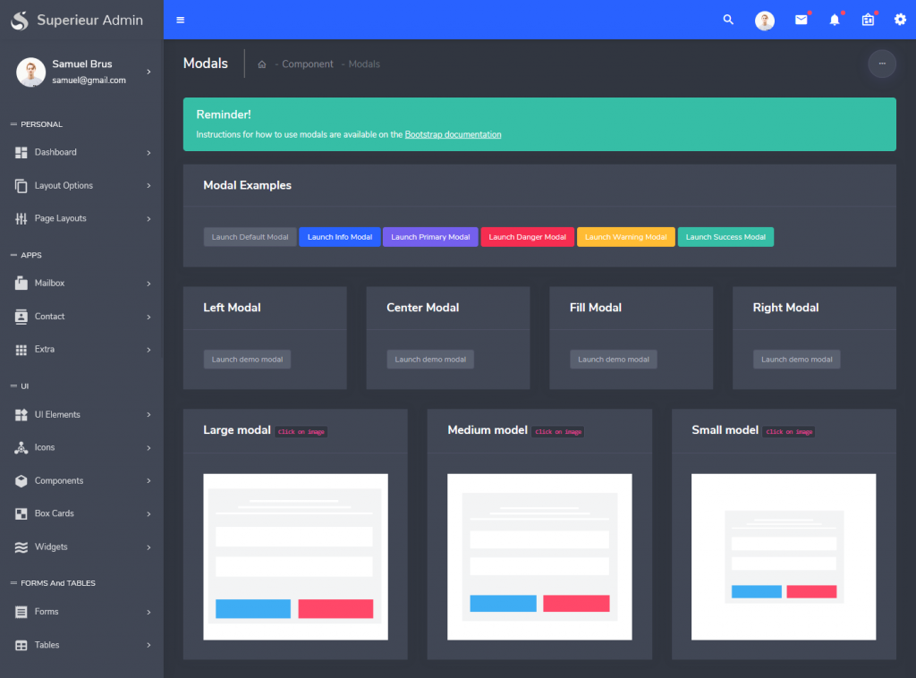Open the Forms menu item

pyautogui.click(x=81, y=612)
